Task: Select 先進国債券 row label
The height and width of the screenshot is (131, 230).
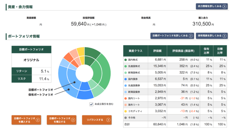Action: pyautogui.click(x=134, y=86)
